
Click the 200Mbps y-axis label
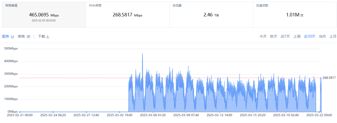[x=11, y=86]
